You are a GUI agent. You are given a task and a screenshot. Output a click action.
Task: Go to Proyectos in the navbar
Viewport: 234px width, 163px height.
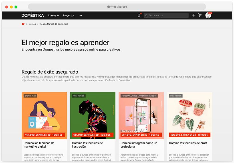pyautogui.click(x=69, y=15)
